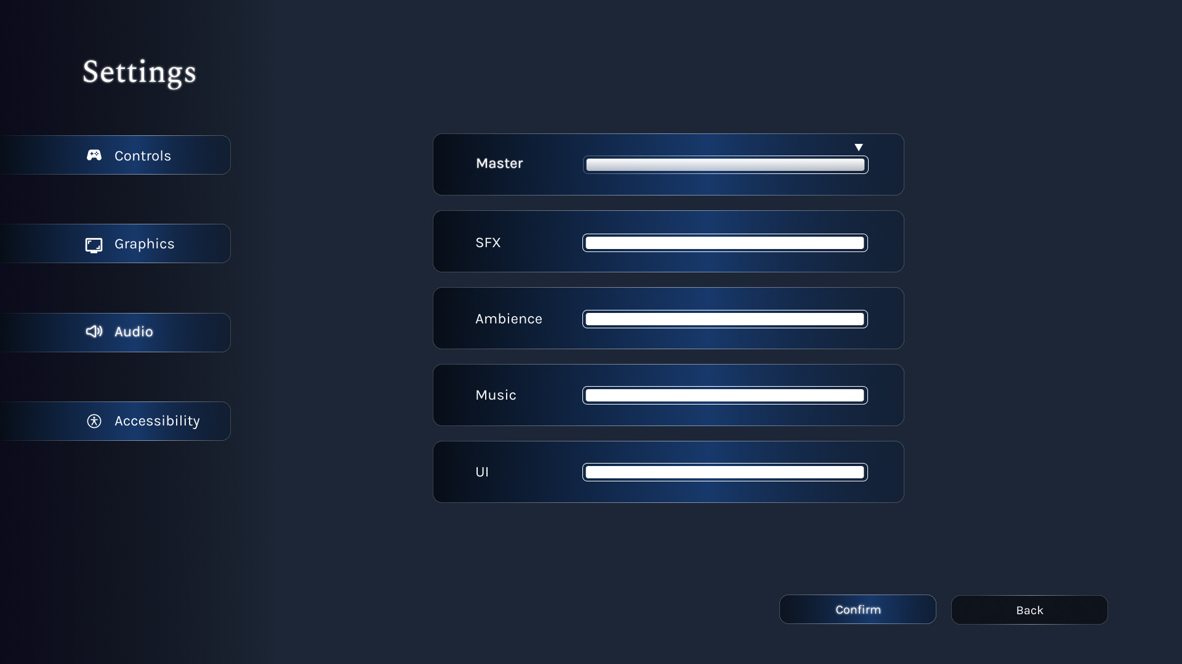
Task: Click the volume icon in Audio tab
Action: [x=94, y=331]
